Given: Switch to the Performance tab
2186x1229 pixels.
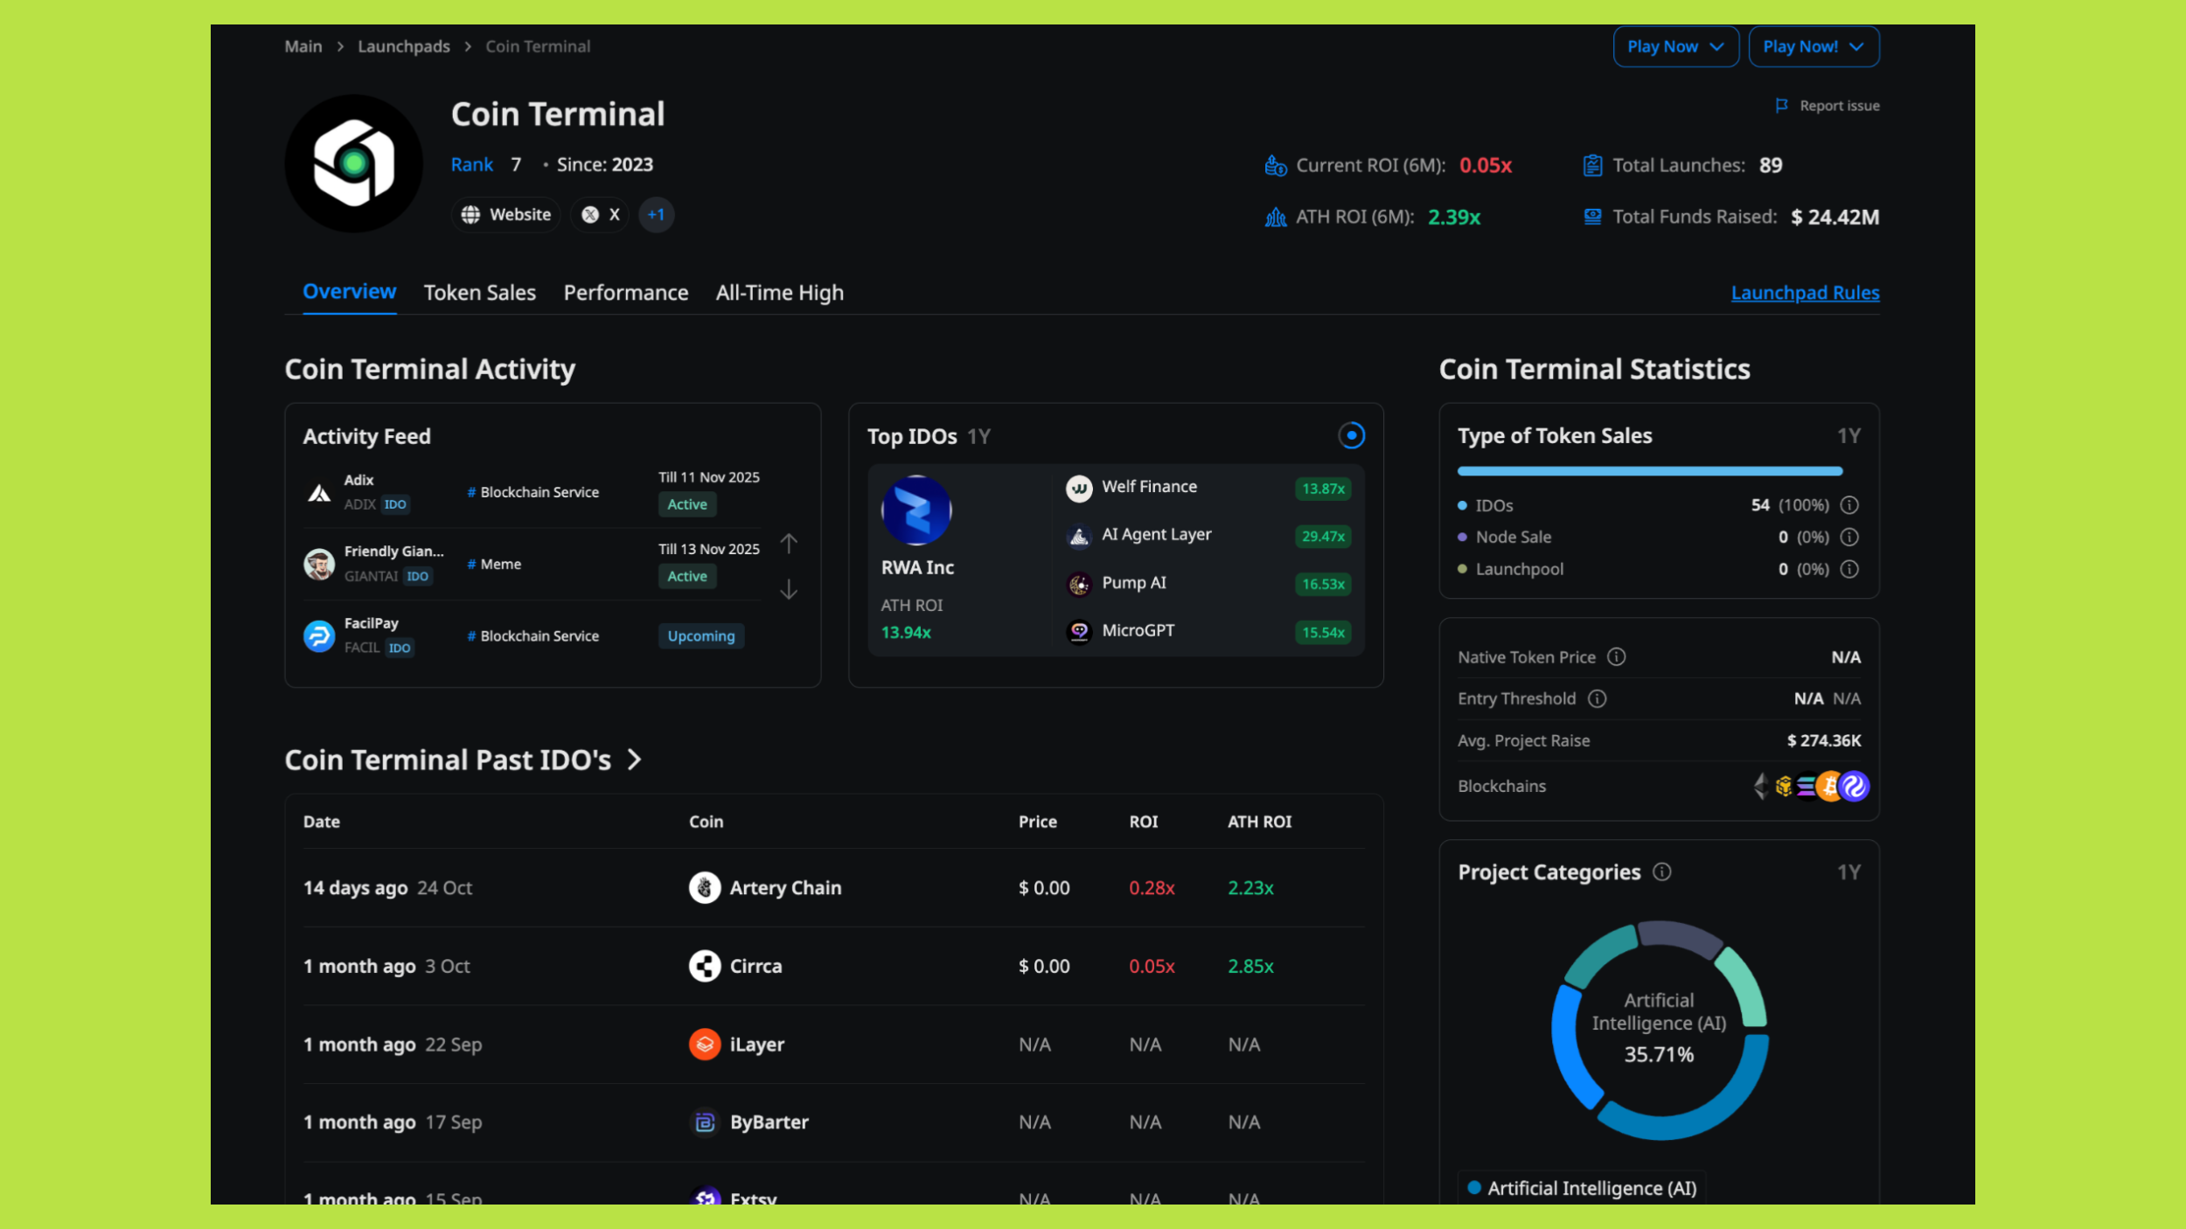Looking at the screenshot, I should pos(625,292).
